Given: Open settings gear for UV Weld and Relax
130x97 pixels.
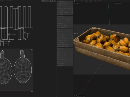Looking at the screenshot, I should [x=72, y=12].
